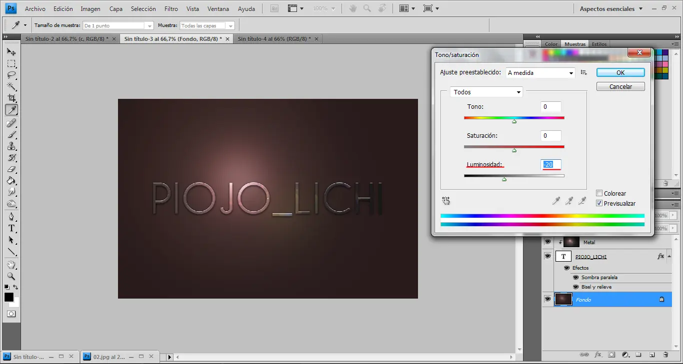The width and height of the screenshot is (683, 364).
Task: Select the Move tool
Action: click(11, 51)
